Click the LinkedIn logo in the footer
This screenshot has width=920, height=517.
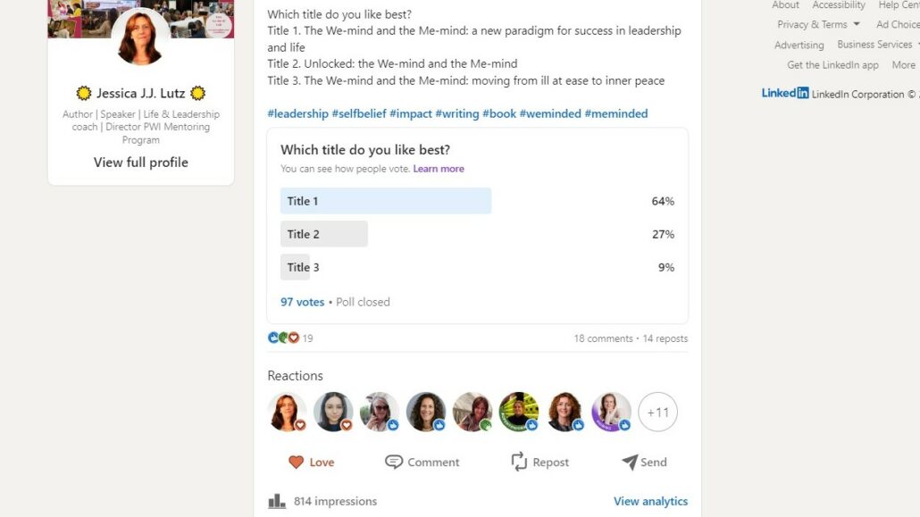pos(785,93)
